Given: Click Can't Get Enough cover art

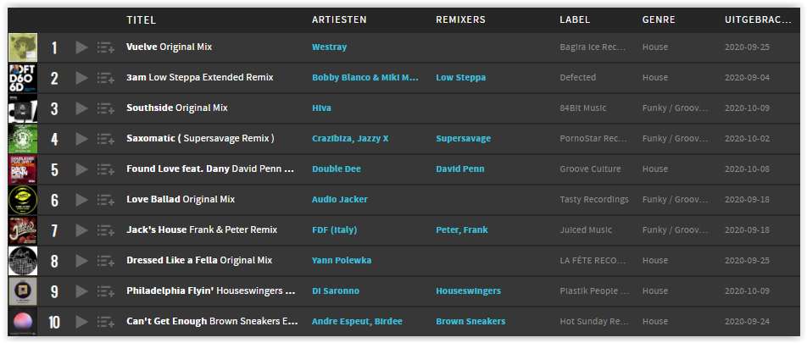Looking at the screenshot, I should point(23,322).
